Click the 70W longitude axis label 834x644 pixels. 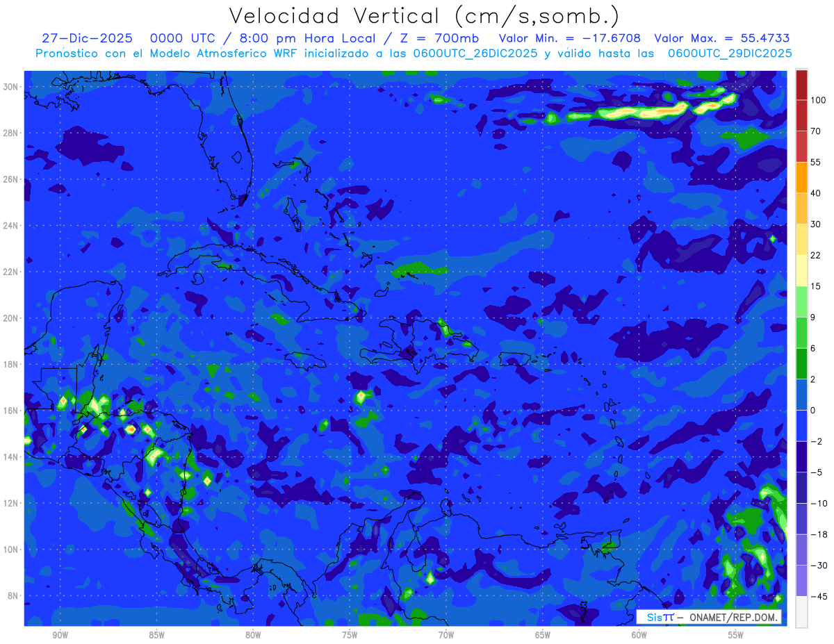tap(446, 636)
